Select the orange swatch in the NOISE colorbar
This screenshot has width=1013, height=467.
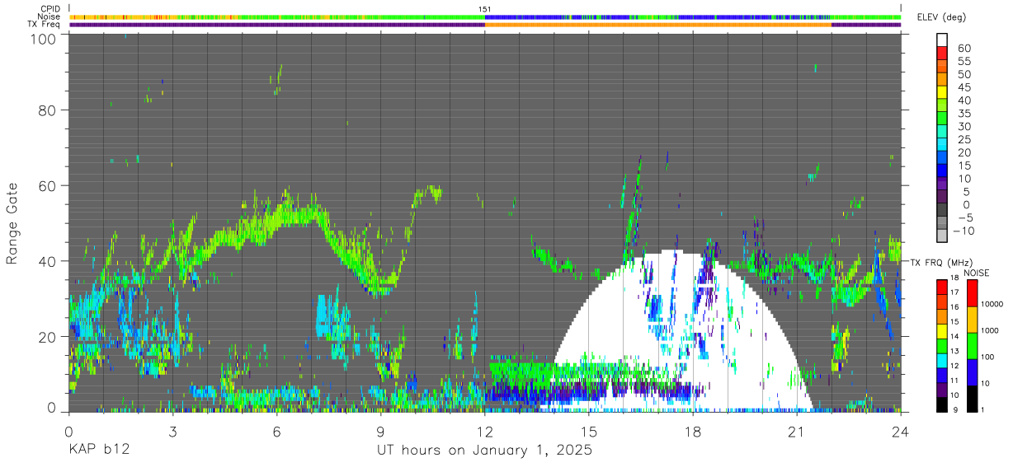(x=973, y=320)
